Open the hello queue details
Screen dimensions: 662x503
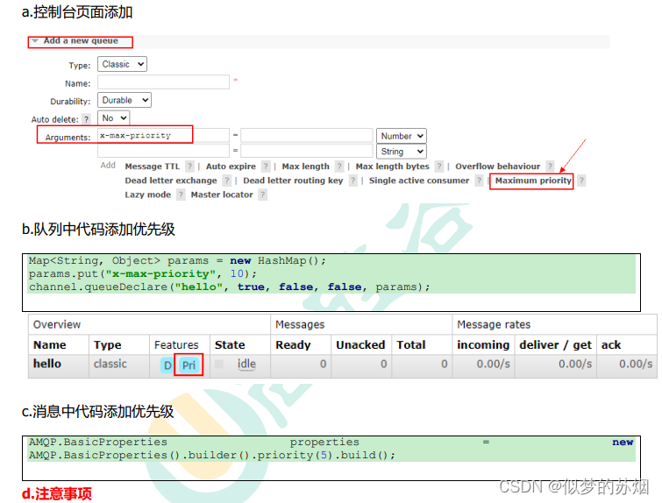tap(47, 364)
